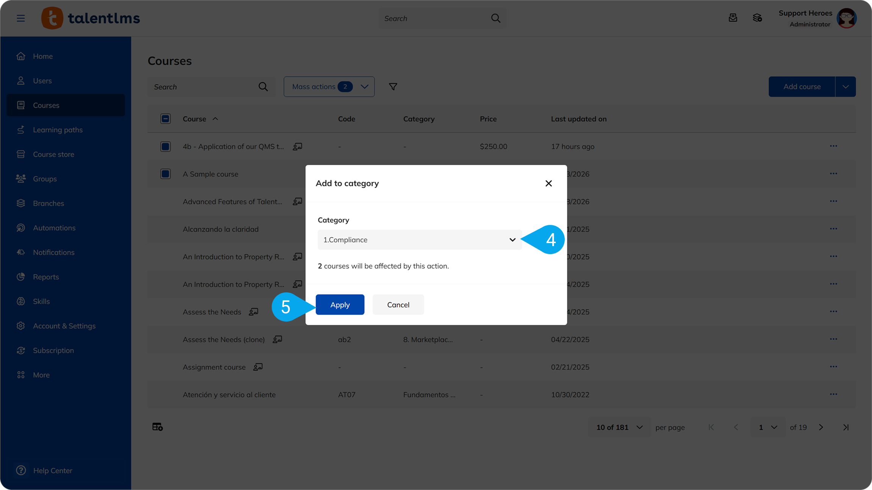This screenshot has width=872, height=490.
Task: Click the customize table columns icon
Action: click(158, 427)
